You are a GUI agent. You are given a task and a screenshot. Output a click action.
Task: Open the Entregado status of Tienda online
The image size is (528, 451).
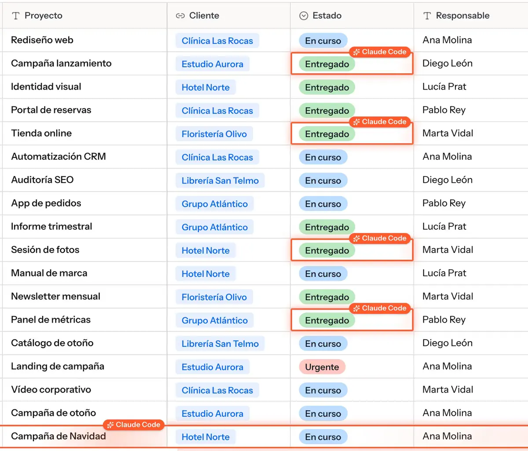coord(327,134)
